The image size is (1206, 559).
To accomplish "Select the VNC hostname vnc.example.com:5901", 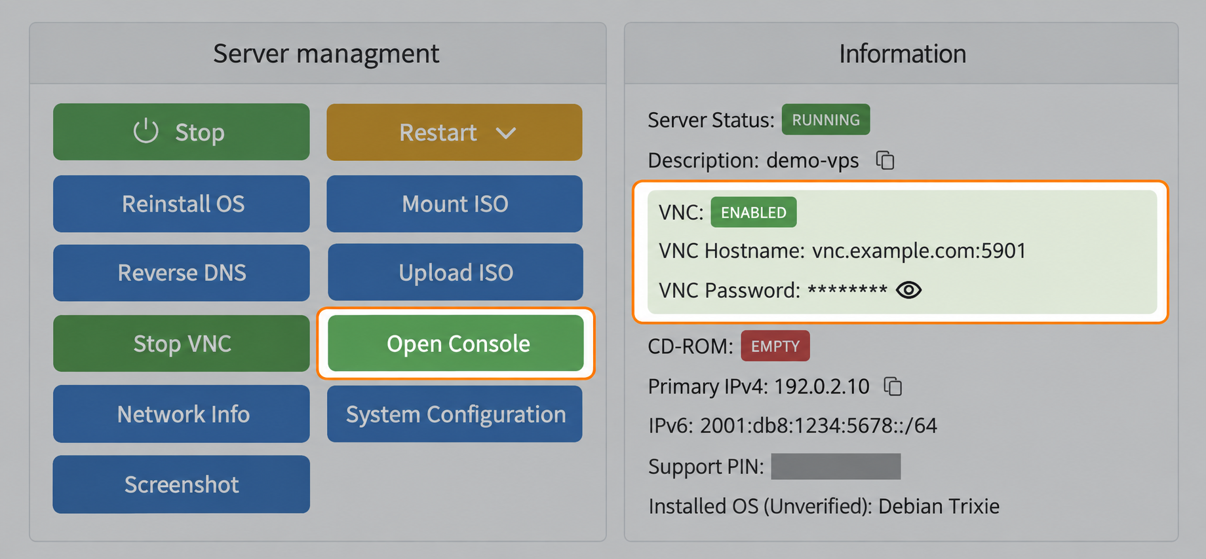I will click(919, 251).
